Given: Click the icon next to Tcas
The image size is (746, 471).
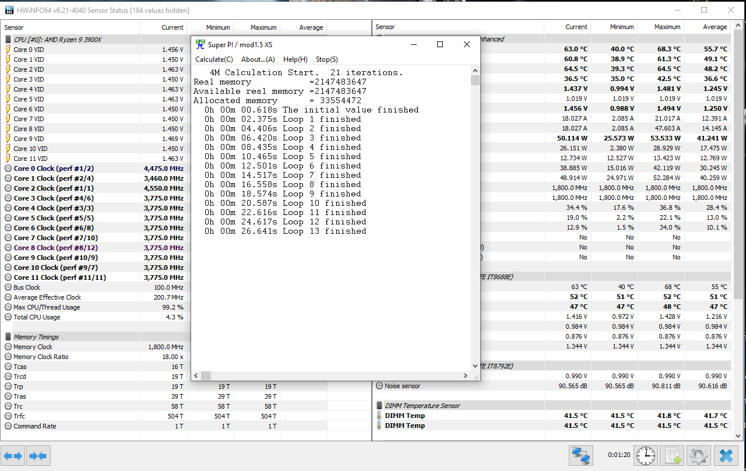Looking at the screenshot, I should click(8, 367).
